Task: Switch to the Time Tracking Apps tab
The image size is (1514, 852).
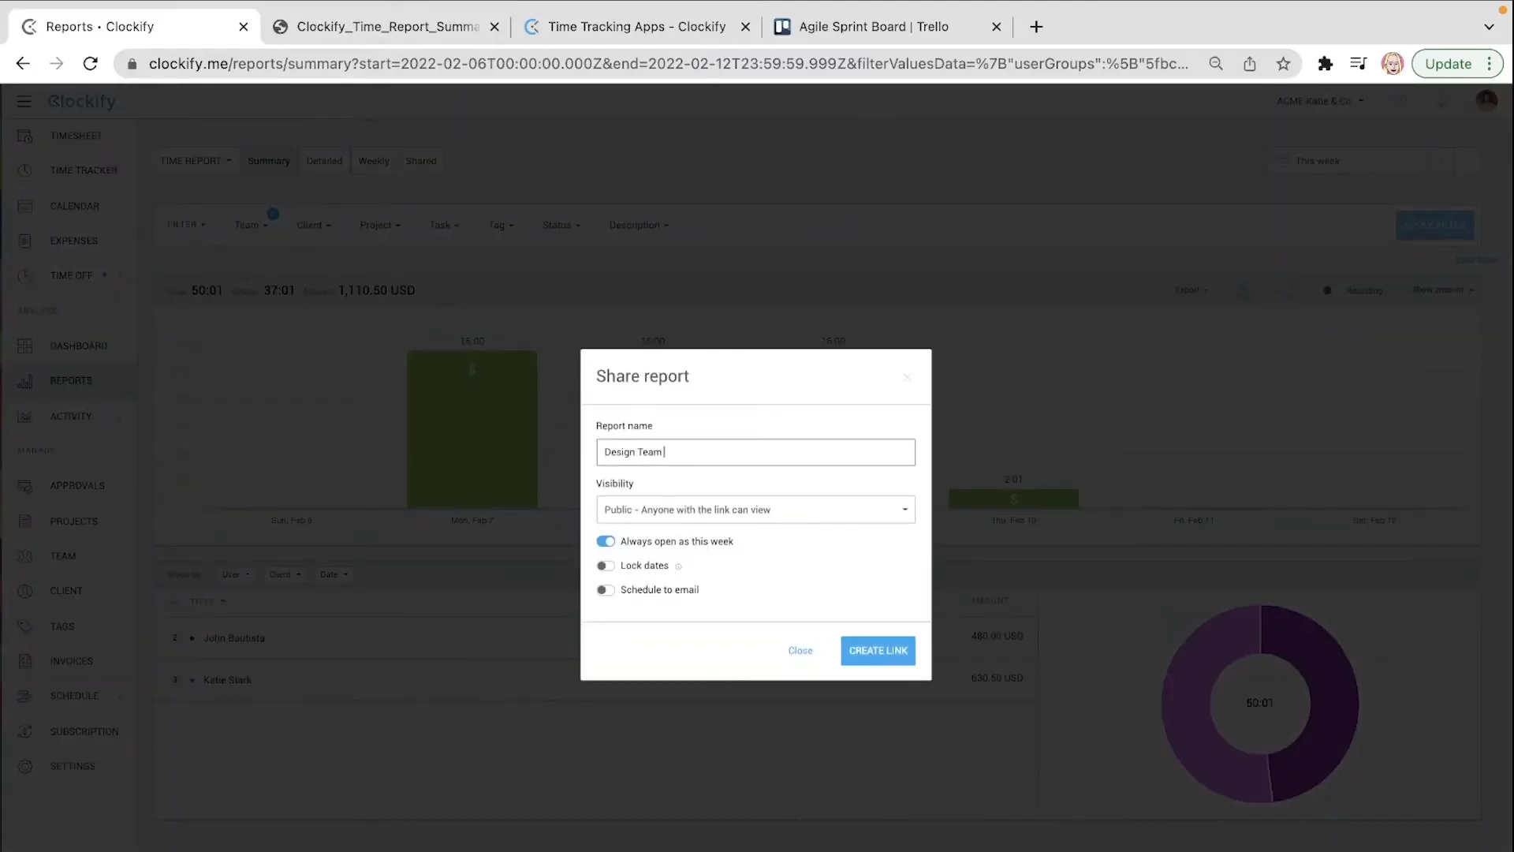Action: [x=636, y=27]
